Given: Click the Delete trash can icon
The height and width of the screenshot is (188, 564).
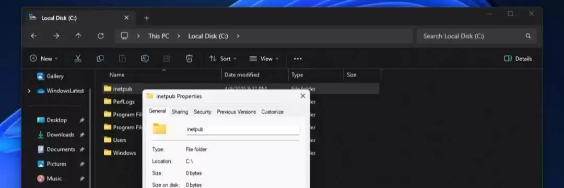Looking at the screenshot, I should (189, 58).
